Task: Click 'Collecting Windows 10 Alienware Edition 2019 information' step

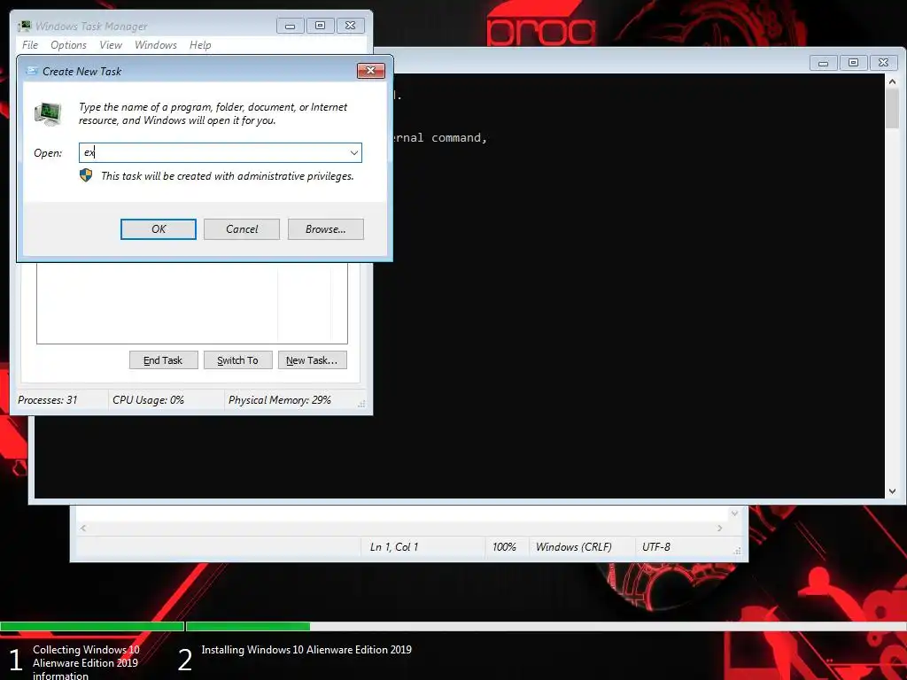Action: [86, 662]
